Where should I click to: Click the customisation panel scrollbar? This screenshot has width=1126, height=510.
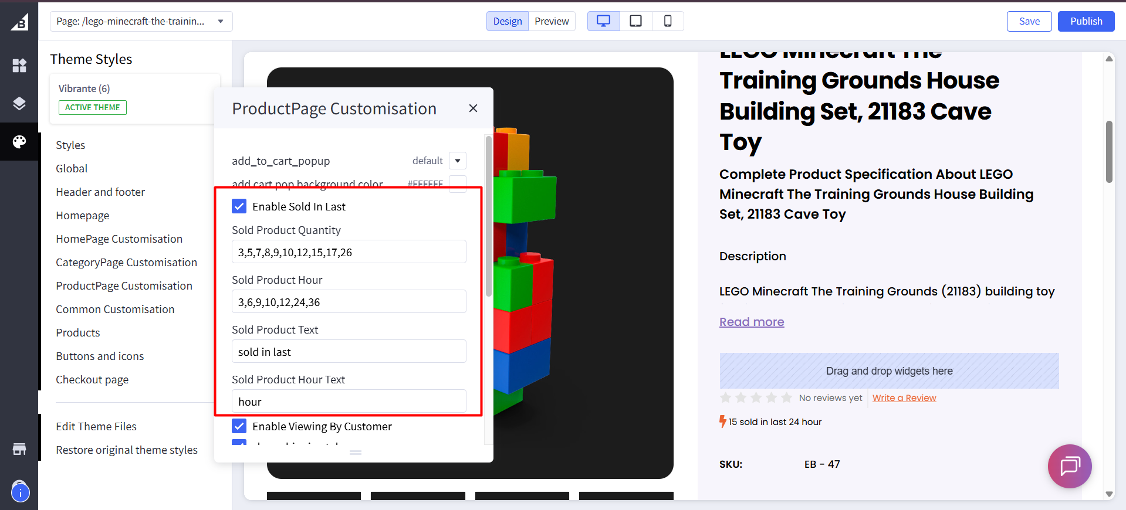pos(488,217)
